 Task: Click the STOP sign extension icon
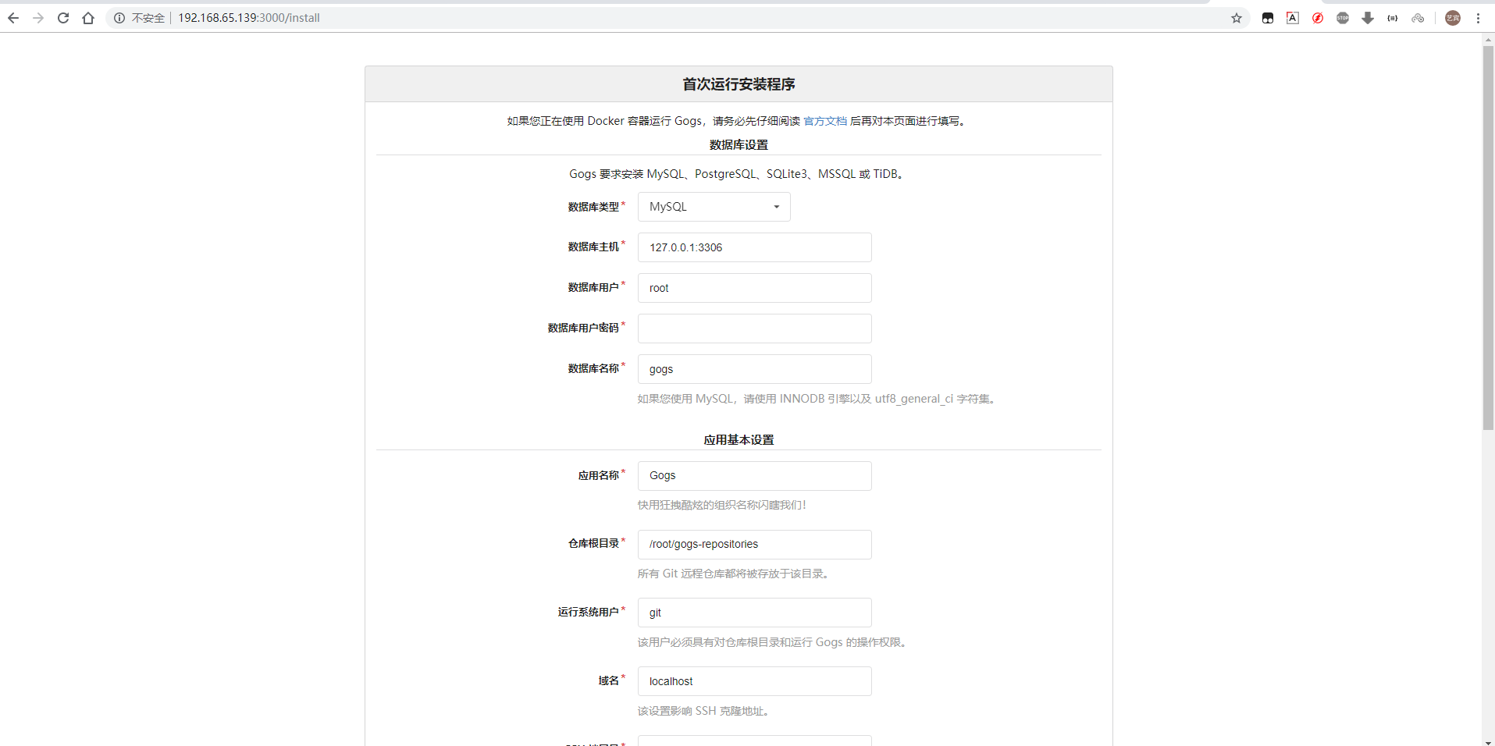click(x=1343, y=17)
